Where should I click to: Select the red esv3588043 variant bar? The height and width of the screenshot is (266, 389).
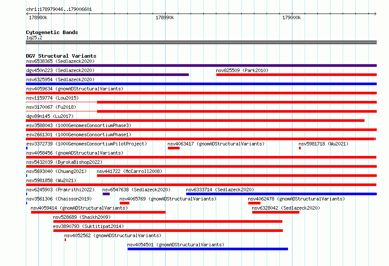201,130
